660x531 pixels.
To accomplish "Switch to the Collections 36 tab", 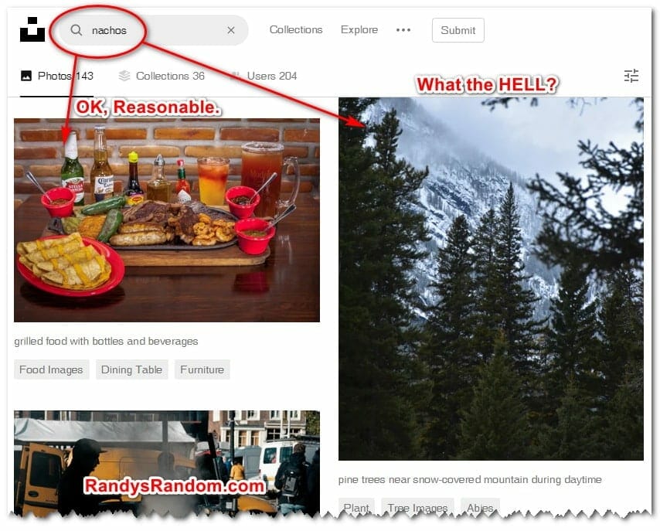I will (x=162, y=77).
